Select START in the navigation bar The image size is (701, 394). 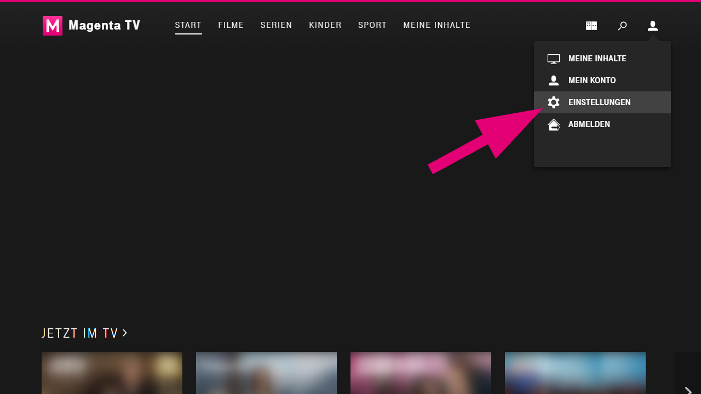coord(188,25)
